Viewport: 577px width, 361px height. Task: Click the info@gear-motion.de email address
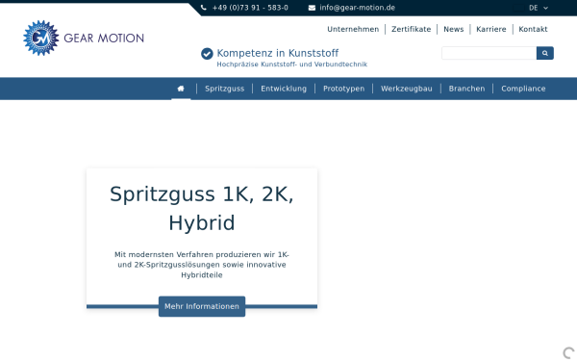[x=358, y=8]
